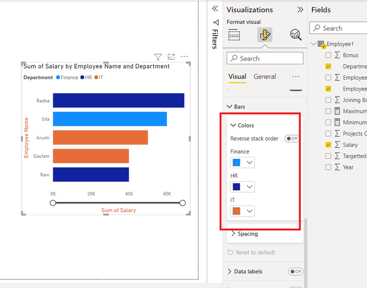Check the Joining Bonus field checkbox
The image size is (367, 288).
328,100
